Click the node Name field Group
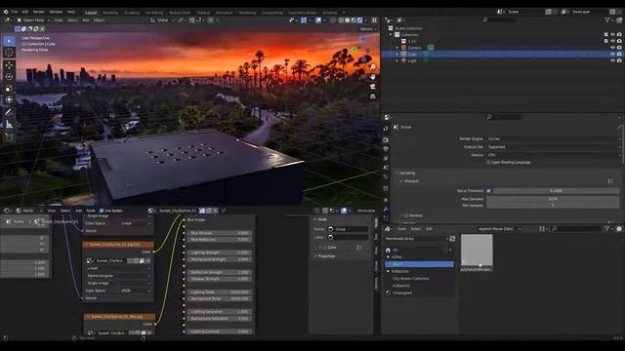This screenshot has height=351, width=625. tap(348, 229)
